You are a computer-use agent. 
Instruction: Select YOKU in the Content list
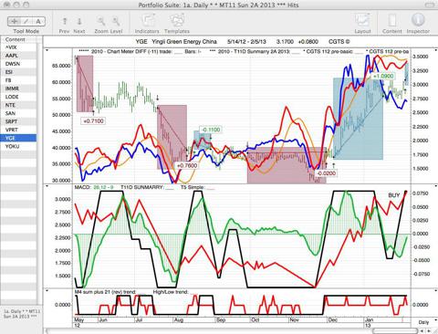18,146
